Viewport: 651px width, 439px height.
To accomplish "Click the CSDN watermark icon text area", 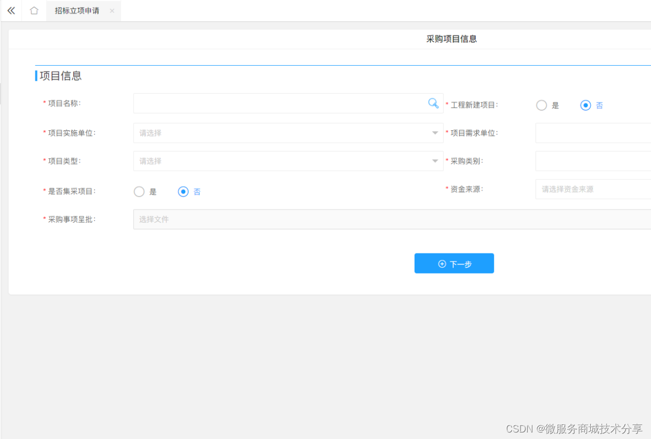I will click(x=576, y=429).
